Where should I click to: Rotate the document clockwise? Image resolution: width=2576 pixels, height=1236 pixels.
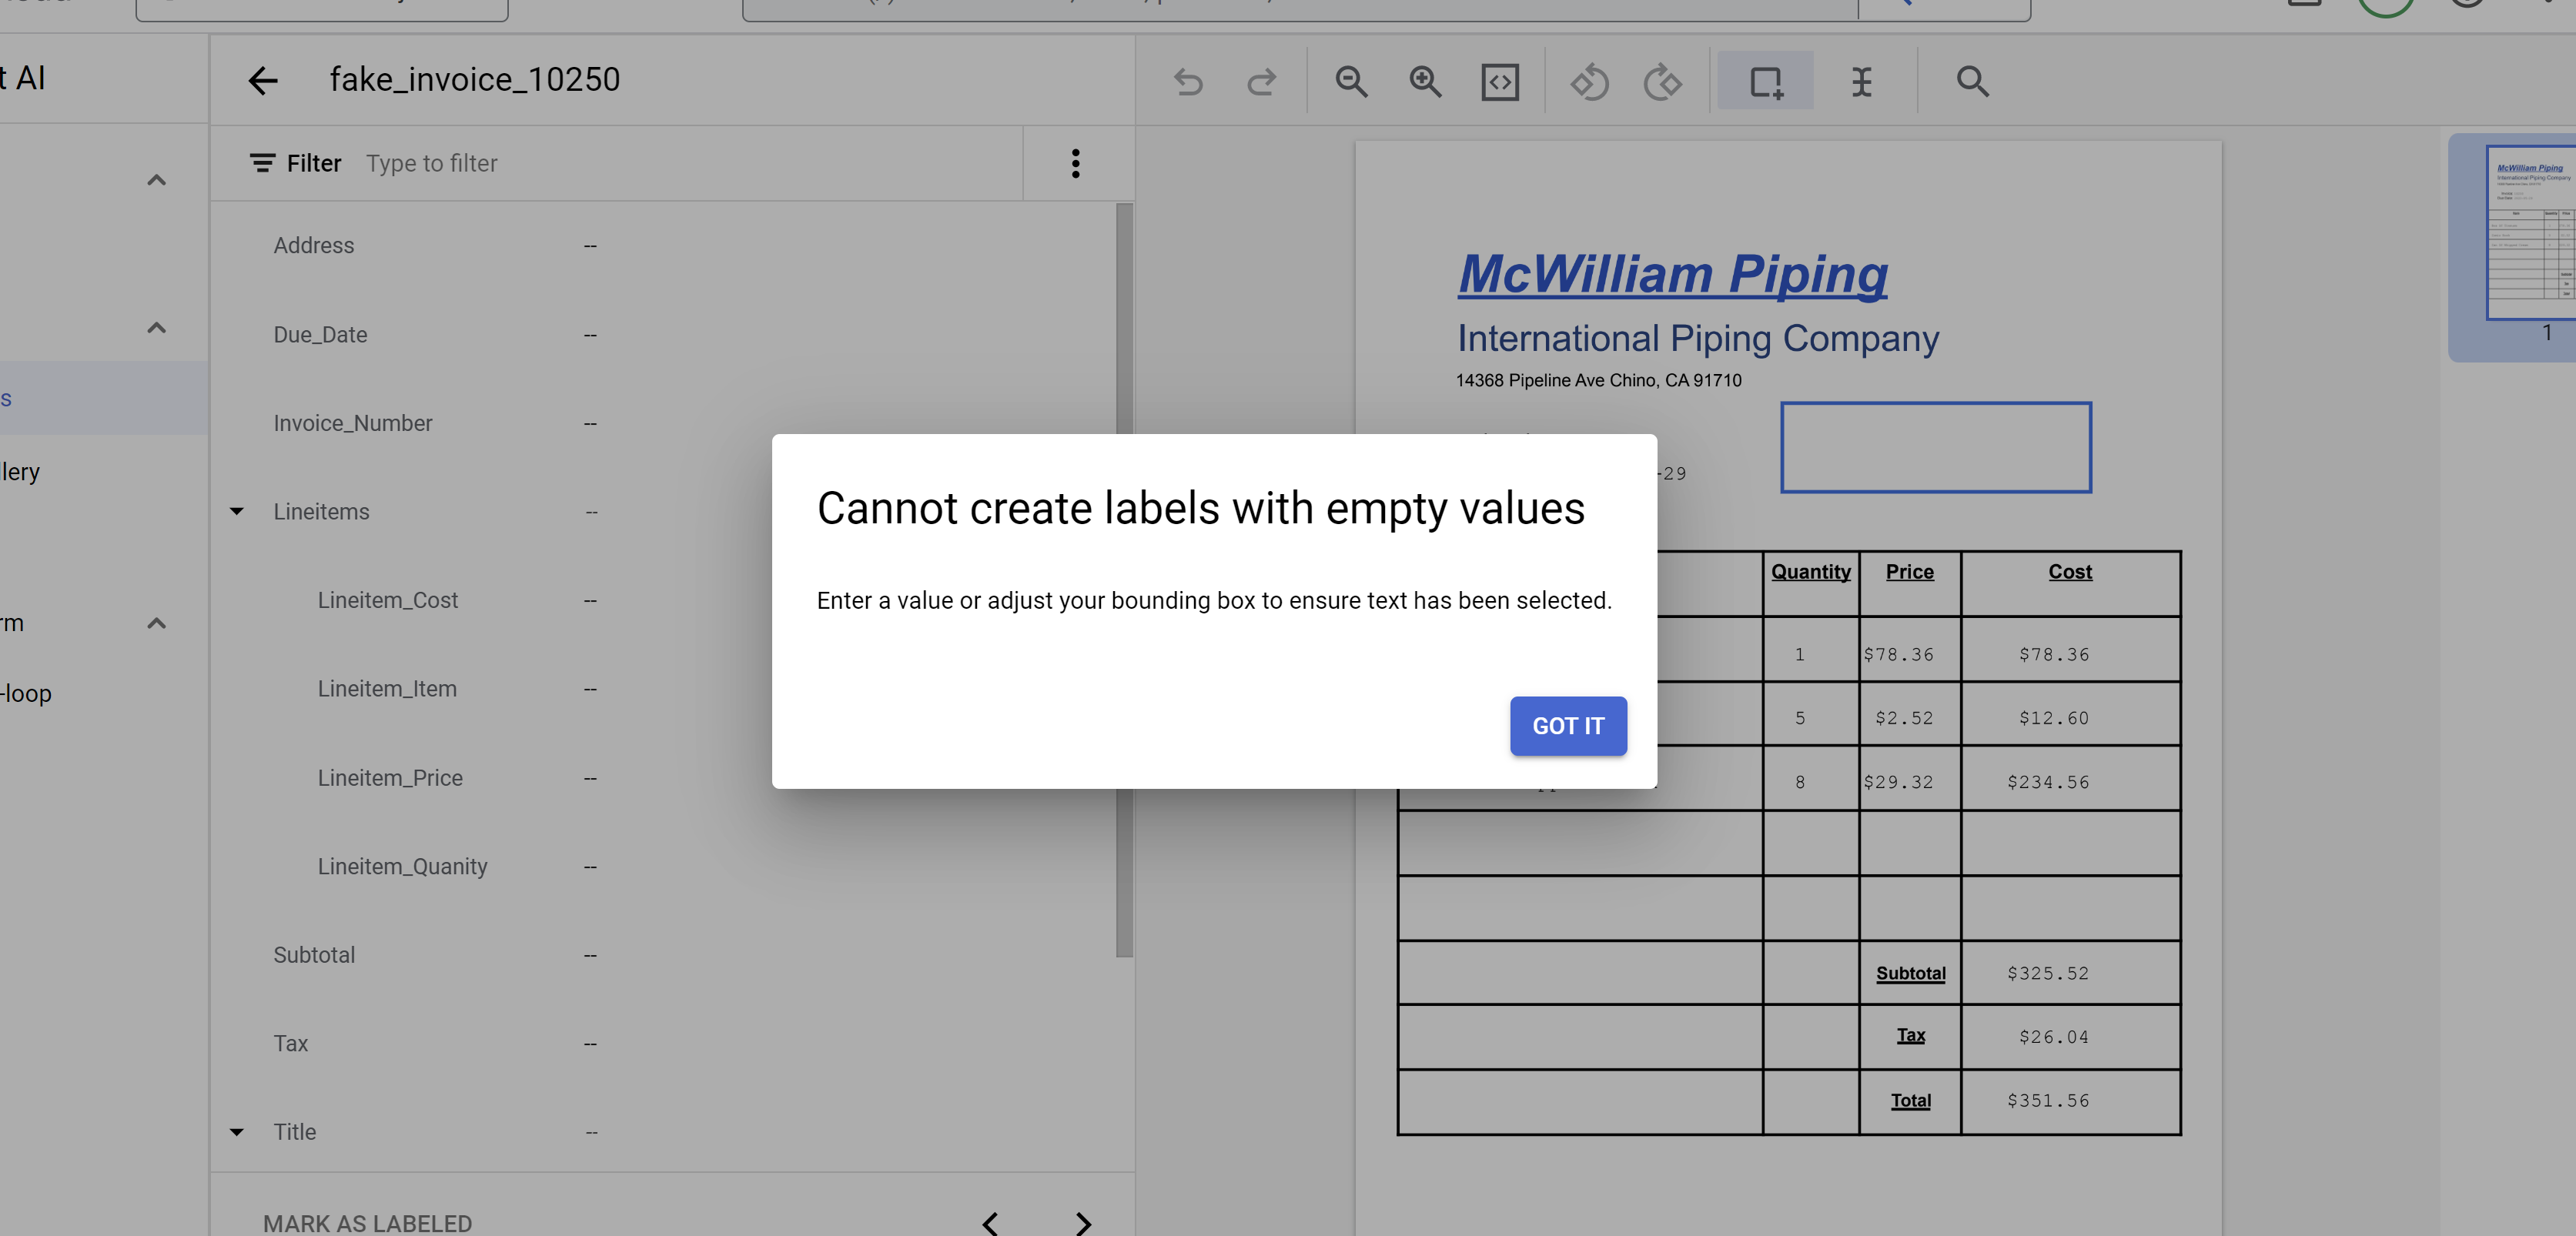click(1663, 81)
